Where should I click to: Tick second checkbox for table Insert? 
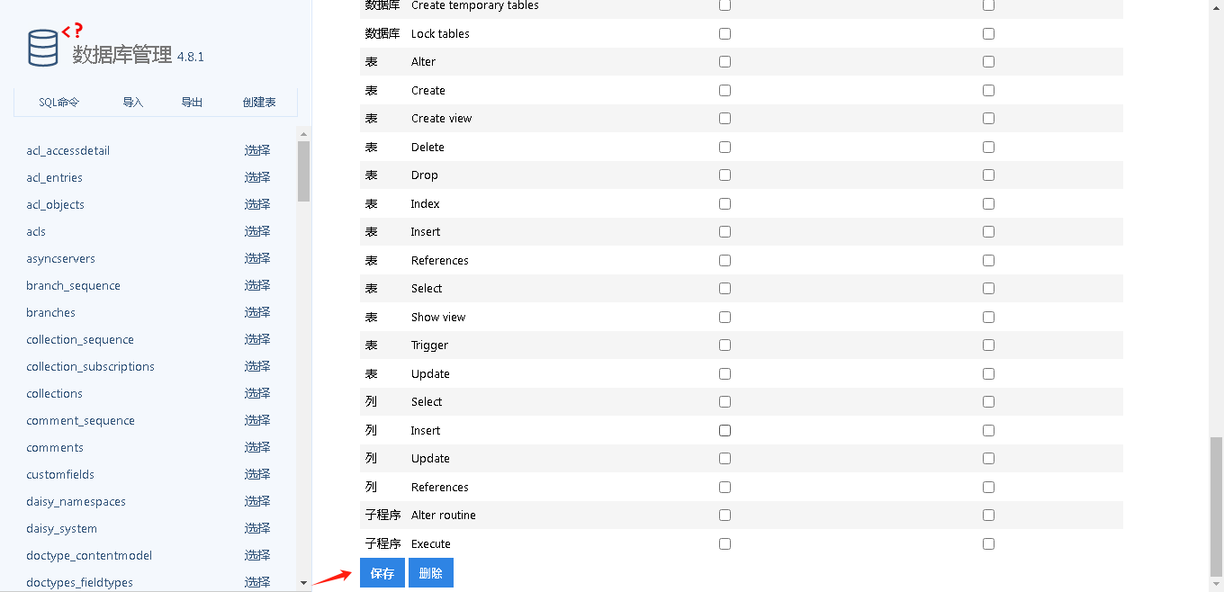point(988,232)
